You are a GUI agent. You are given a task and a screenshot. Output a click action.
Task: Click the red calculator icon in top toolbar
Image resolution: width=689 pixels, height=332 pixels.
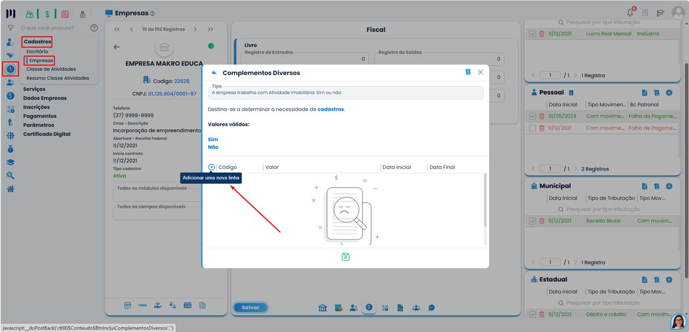65,14
